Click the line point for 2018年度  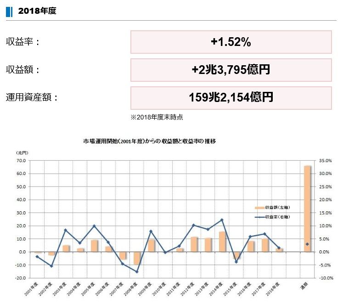click(x=279, y=248)
